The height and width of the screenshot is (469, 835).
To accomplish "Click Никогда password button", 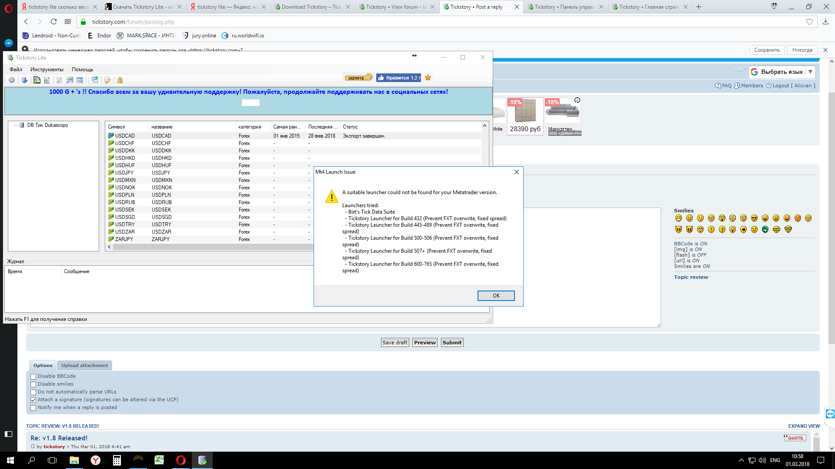I will 802,50.
